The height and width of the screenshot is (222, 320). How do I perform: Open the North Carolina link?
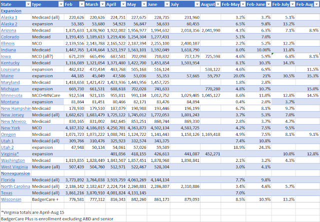[x=15, y=186]
